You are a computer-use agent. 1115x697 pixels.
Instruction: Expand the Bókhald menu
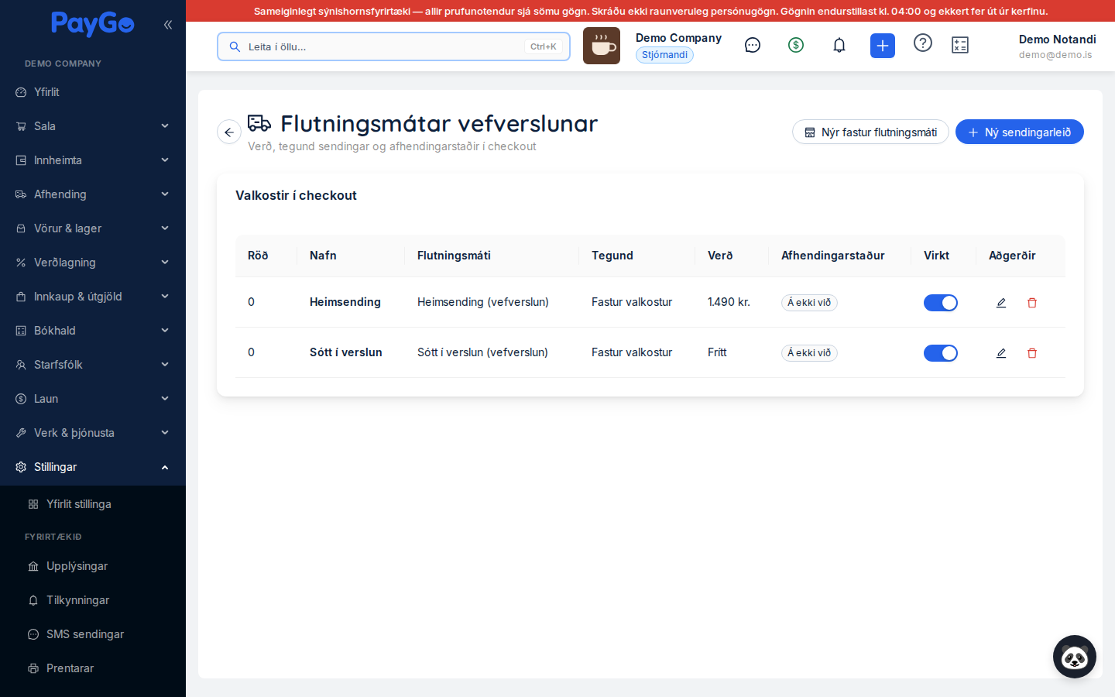(x=93, y=331)
